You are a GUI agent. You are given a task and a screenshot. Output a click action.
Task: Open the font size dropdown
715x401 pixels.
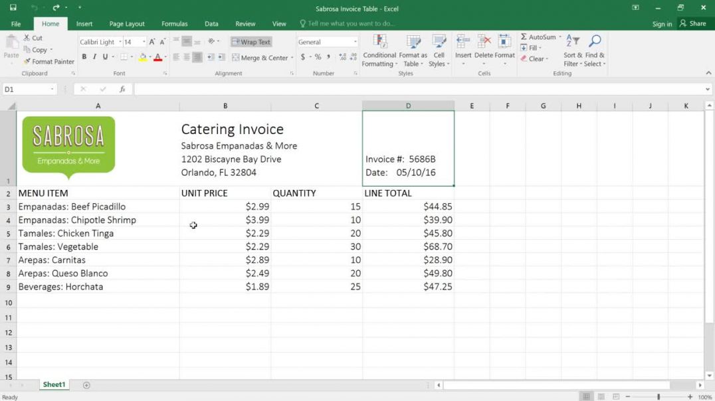click(144, 42)
